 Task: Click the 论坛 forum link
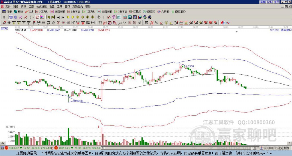pyautogui.click(x=270, y=2)
